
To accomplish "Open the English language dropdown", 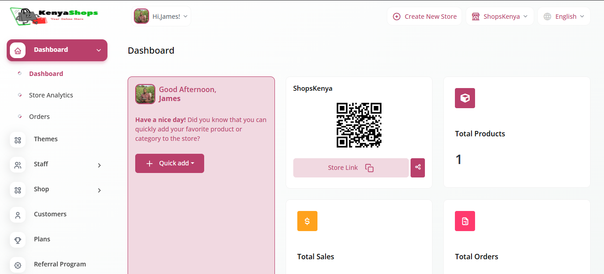I will pyautogui.click(x=564, y=17).
